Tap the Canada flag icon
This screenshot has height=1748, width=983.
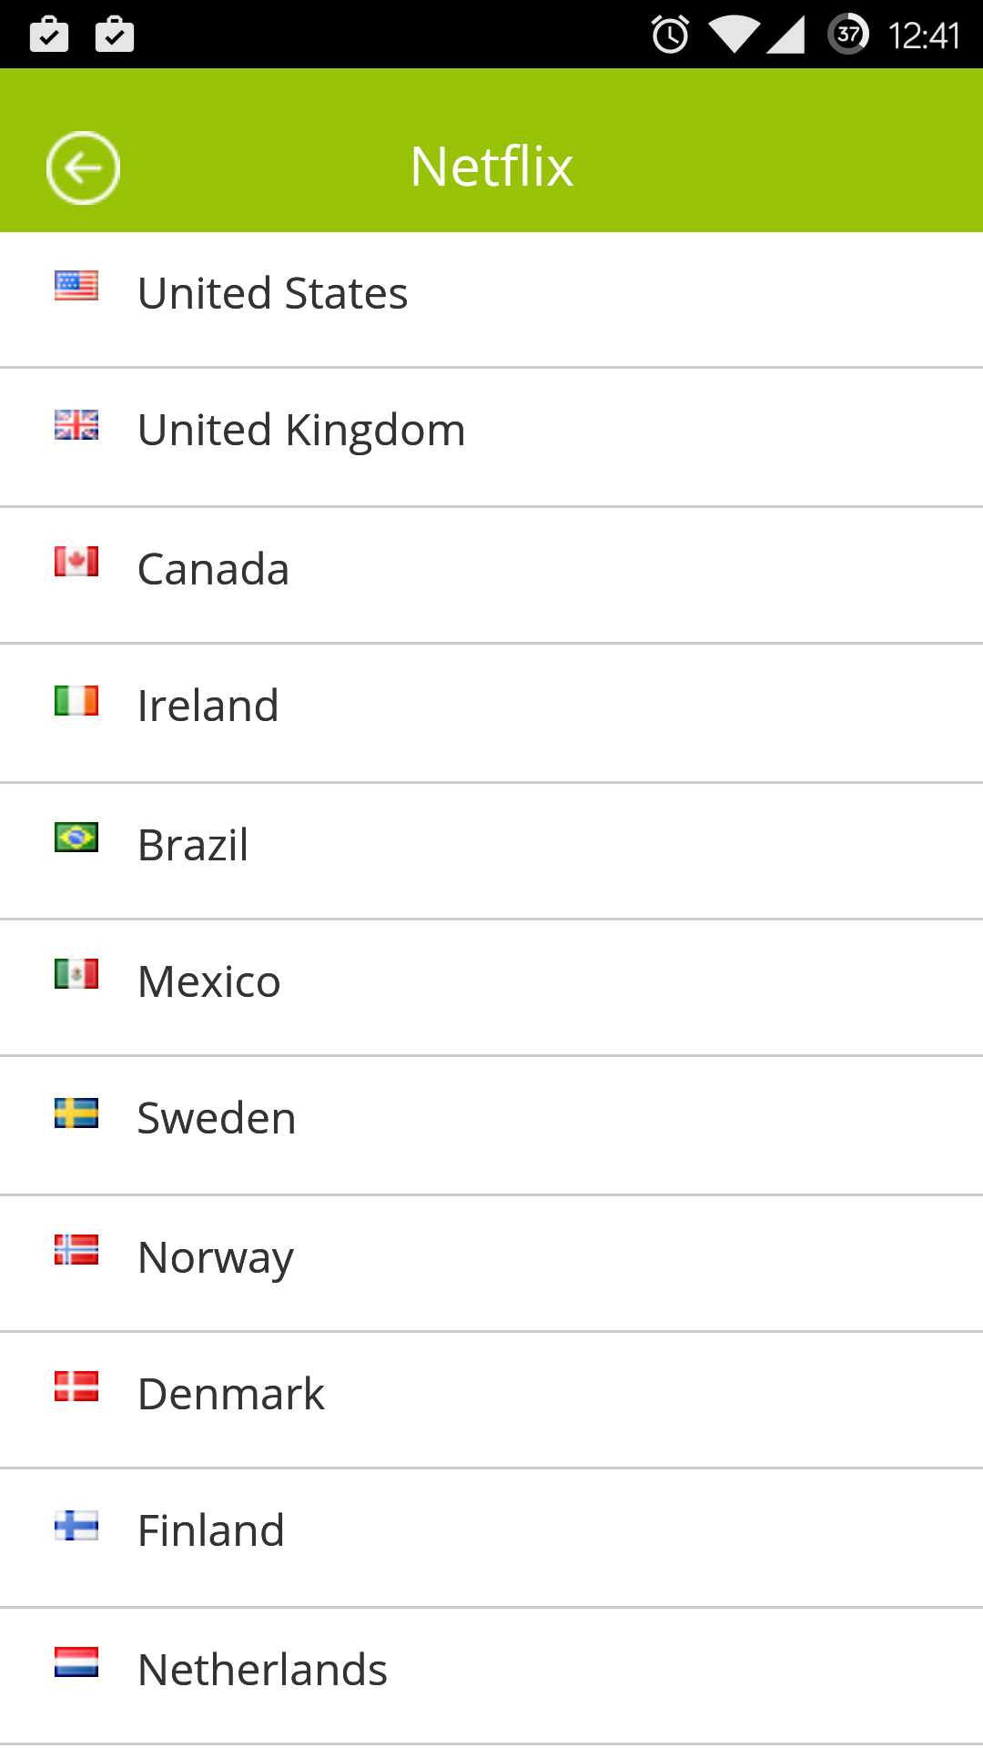(x=76, y=562)
